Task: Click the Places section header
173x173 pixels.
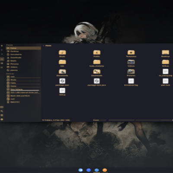Action: coord(10,45)
